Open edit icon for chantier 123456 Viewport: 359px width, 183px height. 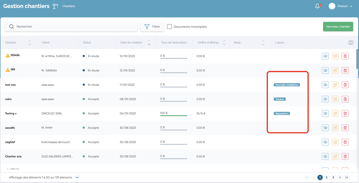335,56
